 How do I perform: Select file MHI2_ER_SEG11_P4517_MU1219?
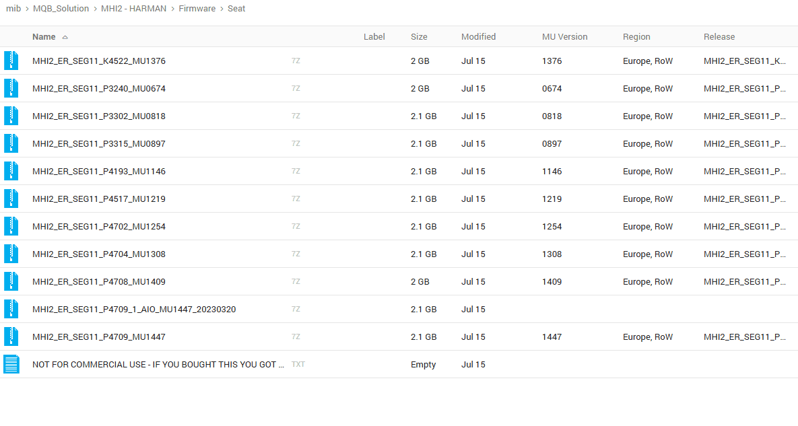point(99,199)
